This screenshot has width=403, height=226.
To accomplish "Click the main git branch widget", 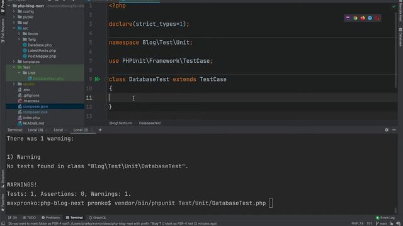I will pyautogui.click(x=382, y=223).
